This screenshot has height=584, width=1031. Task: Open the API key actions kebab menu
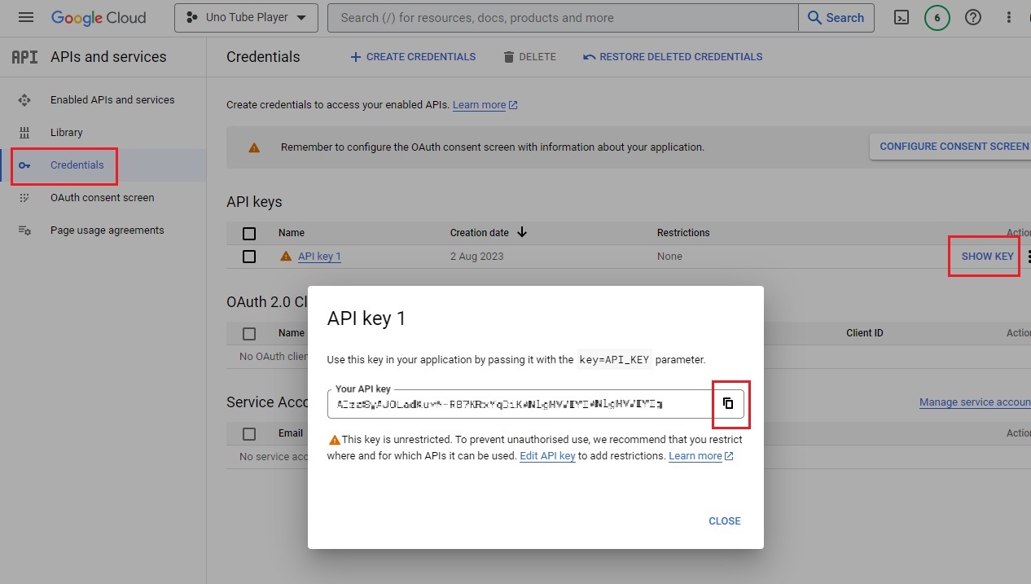pyautogui.click(x=1028, y=256)
